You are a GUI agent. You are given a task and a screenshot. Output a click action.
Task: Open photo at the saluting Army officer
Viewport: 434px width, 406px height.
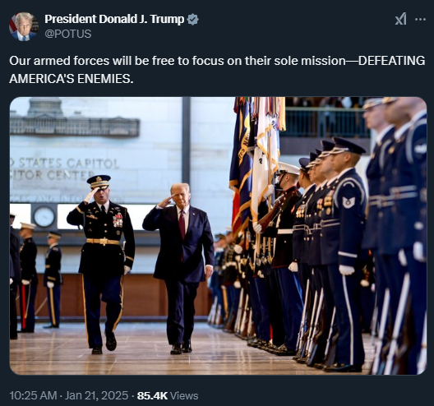click(101, 265)
